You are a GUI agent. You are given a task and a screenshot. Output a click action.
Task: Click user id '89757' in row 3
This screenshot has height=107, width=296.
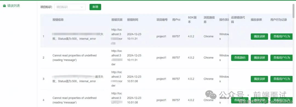coord(176,79)
